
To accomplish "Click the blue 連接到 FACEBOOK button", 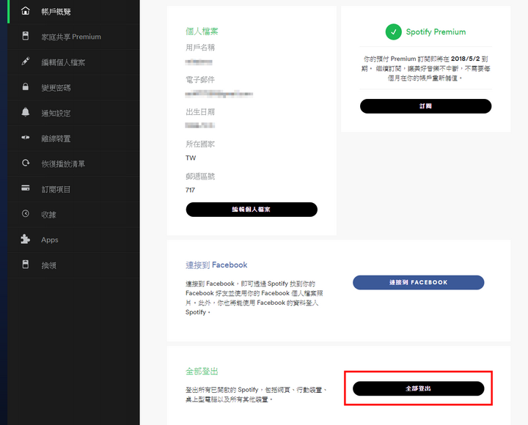I will [x=419, y=282].
